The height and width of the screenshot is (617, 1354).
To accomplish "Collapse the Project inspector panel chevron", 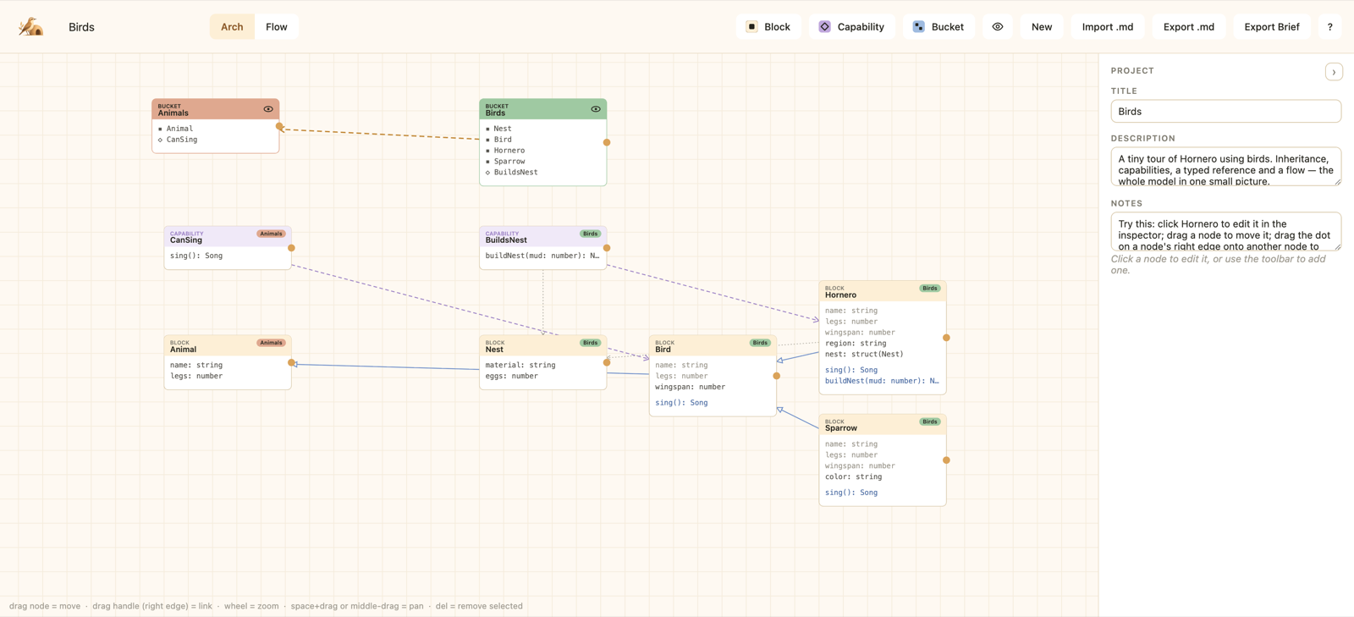I will tap(1334, 72).
